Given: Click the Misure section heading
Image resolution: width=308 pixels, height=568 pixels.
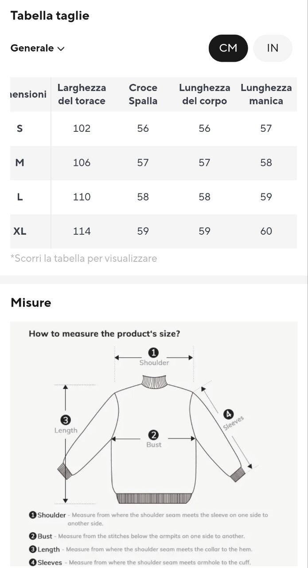Looking at the screenshot, I should pyautogui.click(x=31, y=303).
